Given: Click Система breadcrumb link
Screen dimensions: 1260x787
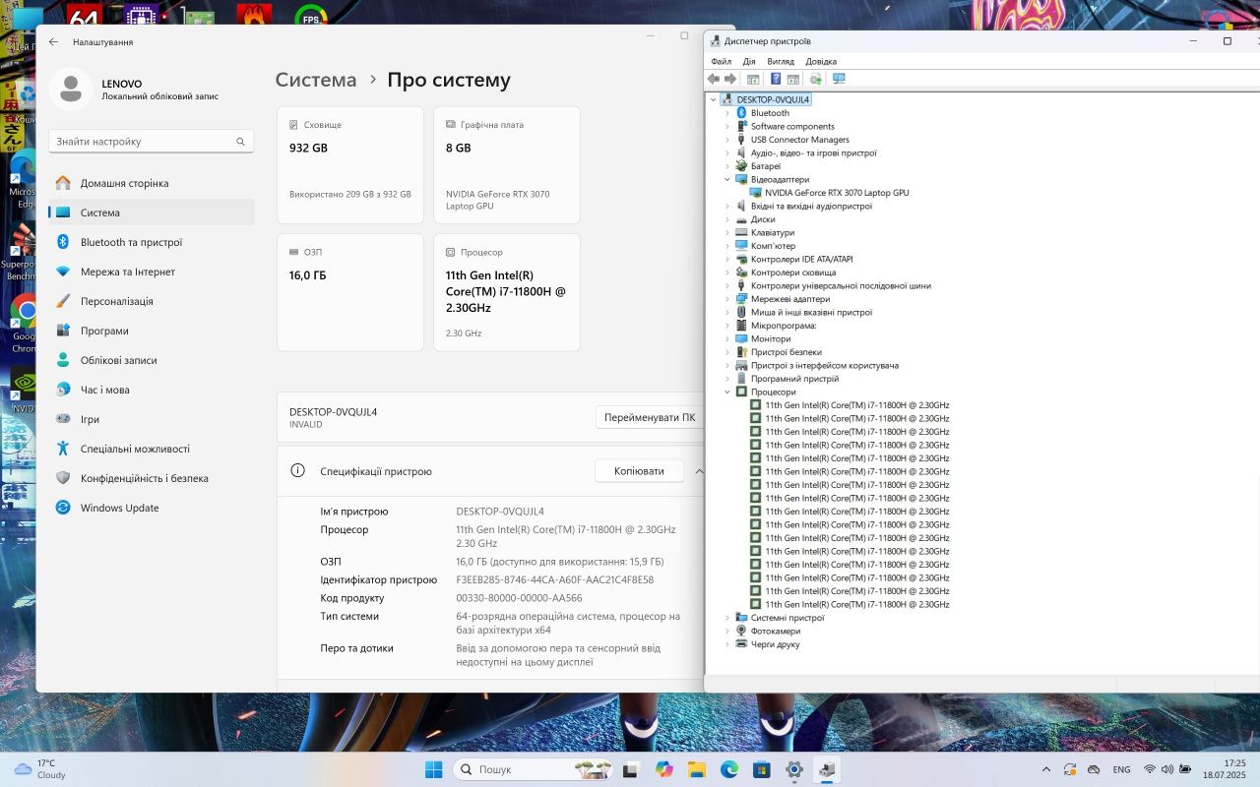Looking at the screenshot, I should point(316,80).
